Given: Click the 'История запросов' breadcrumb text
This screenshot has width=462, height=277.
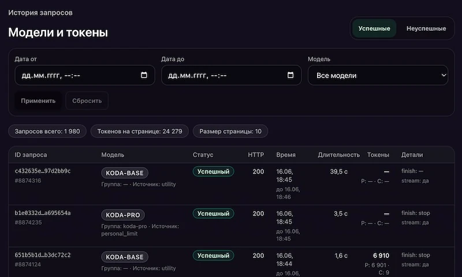Looking at the screenshot, I should pos(40,13).
